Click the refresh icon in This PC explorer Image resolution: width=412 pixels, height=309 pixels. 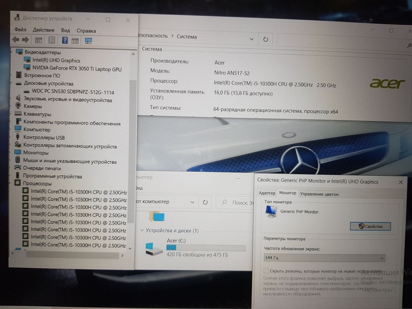click(205, 202)
